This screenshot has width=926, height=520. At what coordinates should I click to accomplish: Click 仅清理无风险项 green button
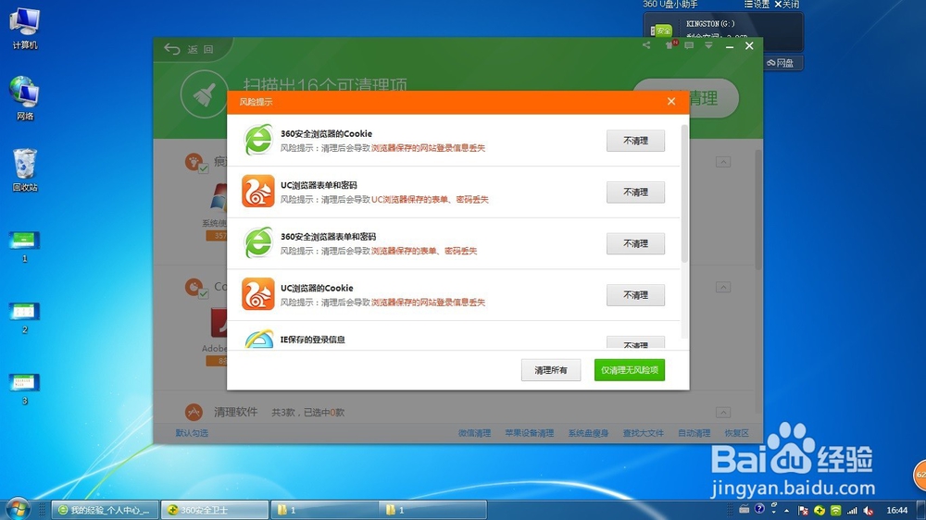coord(630,370)
